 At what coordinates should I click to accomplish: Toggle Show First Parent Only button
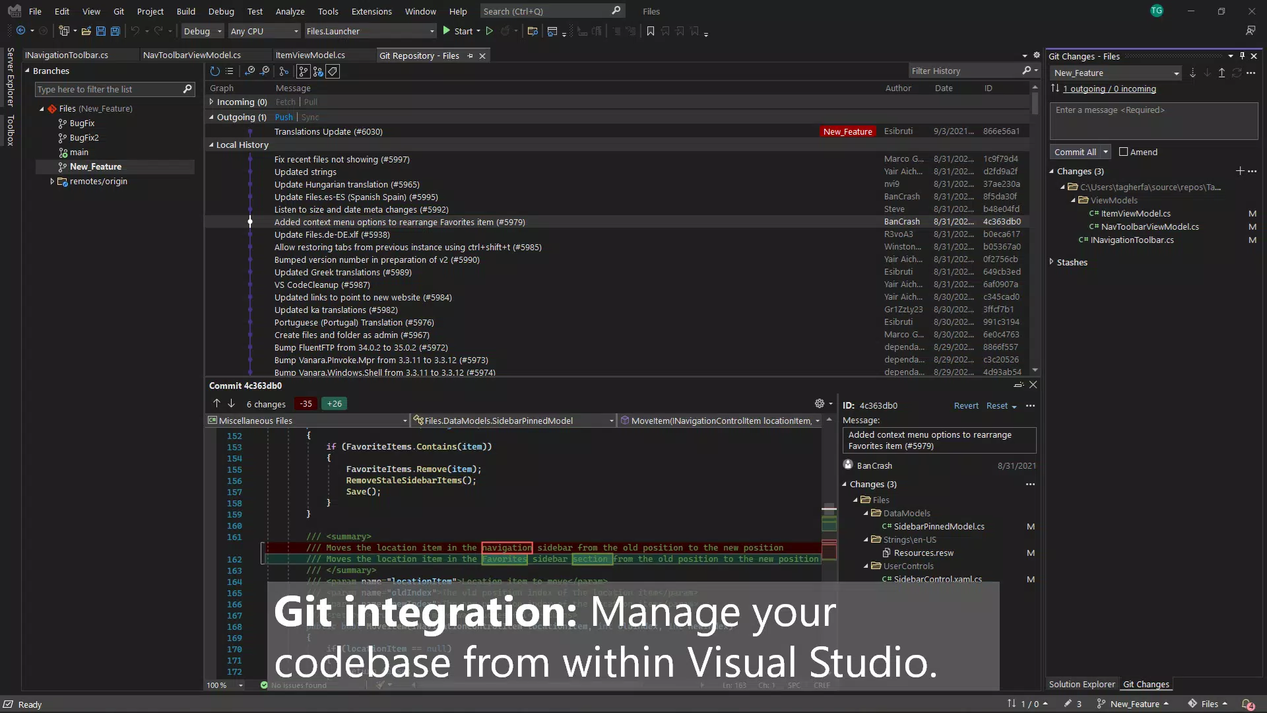(x=284, y=71)
